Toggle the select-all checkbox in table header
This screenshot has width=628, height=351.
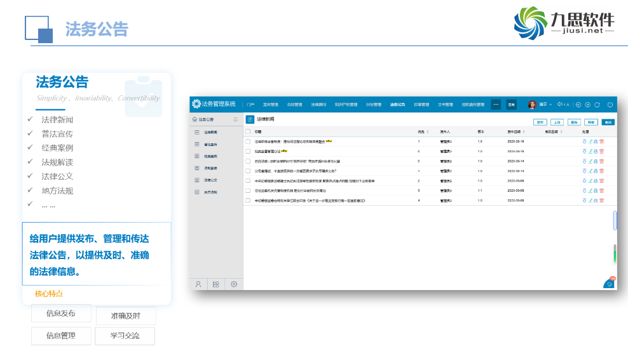click(x=248, y=131)
